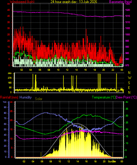This screenshot has height=165, width=137.
Task: Click the temperature axis value '40'
Action: (127, 102)
